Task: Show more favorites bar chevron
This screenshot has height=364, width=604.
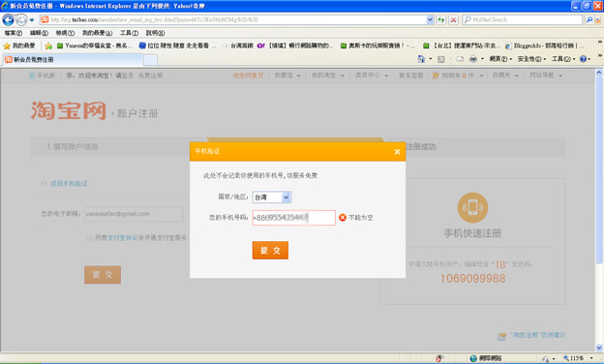Action: (599, 42)
